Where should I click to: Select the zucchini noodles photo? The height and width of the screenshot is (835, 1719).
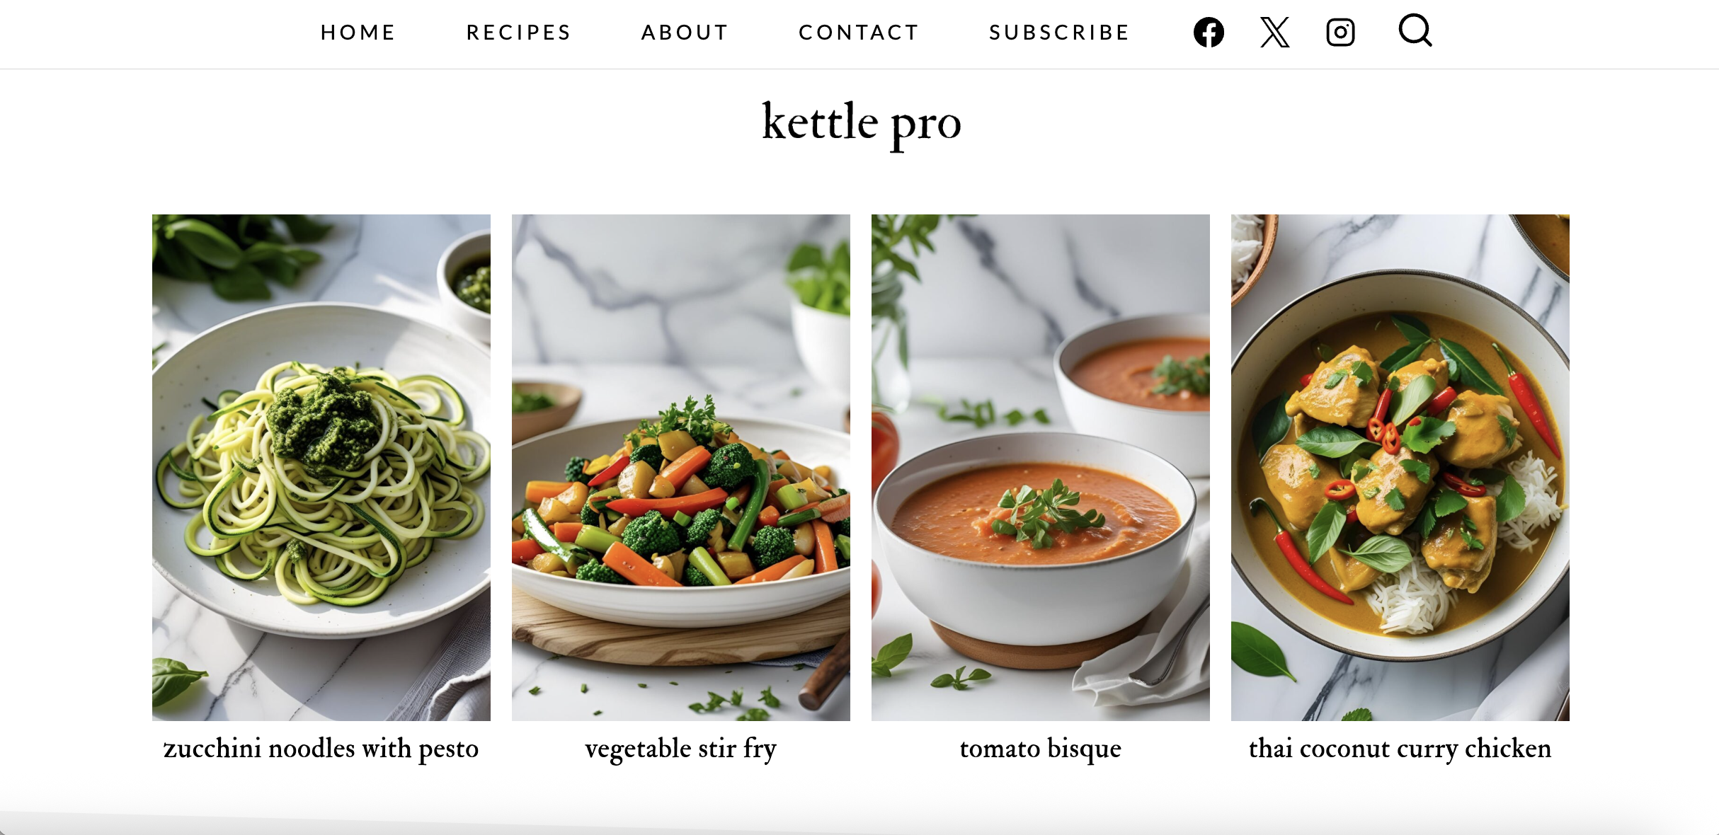pos(321,468)
